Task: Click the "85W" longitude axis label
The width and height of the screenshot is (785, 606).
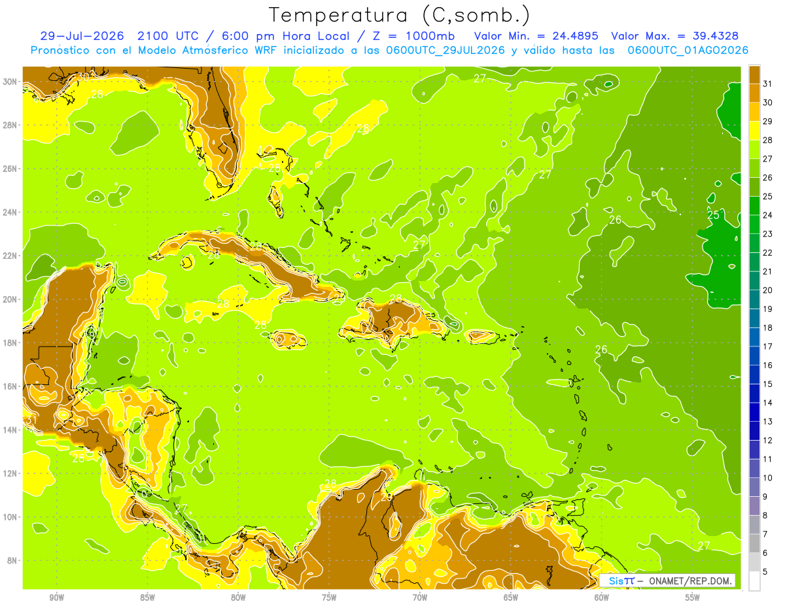Action: click(147, 598)
